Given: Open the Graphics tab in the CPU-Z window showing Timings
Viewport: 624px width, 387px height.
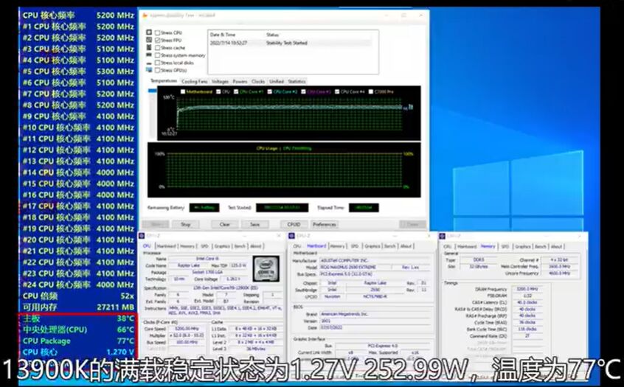Looking at the screenshot, I should coord(522,246).
